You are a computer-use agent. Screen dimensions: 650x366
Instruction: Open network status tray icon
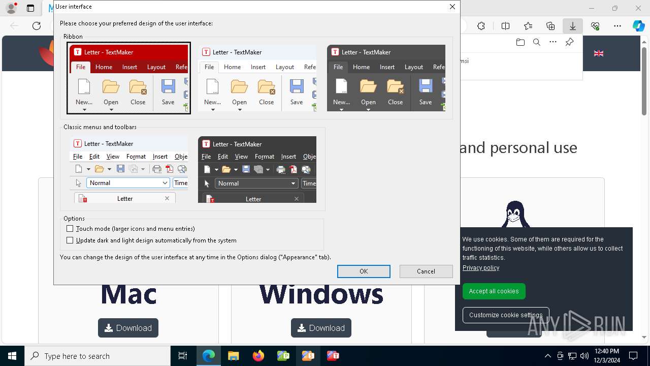tap(572, 356)
